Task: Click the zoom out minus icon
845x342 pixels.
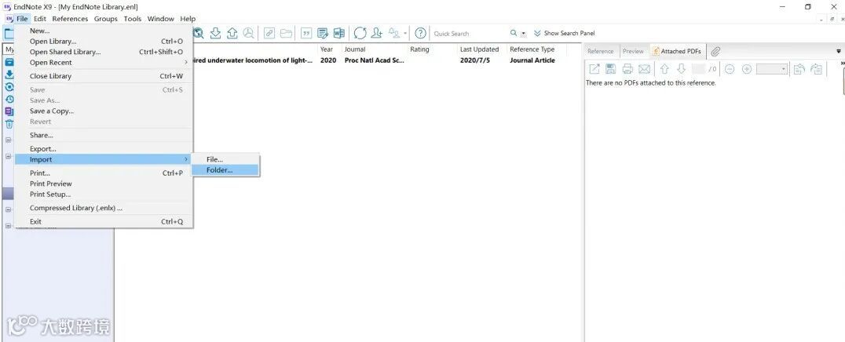Action: tap(730, 69)
